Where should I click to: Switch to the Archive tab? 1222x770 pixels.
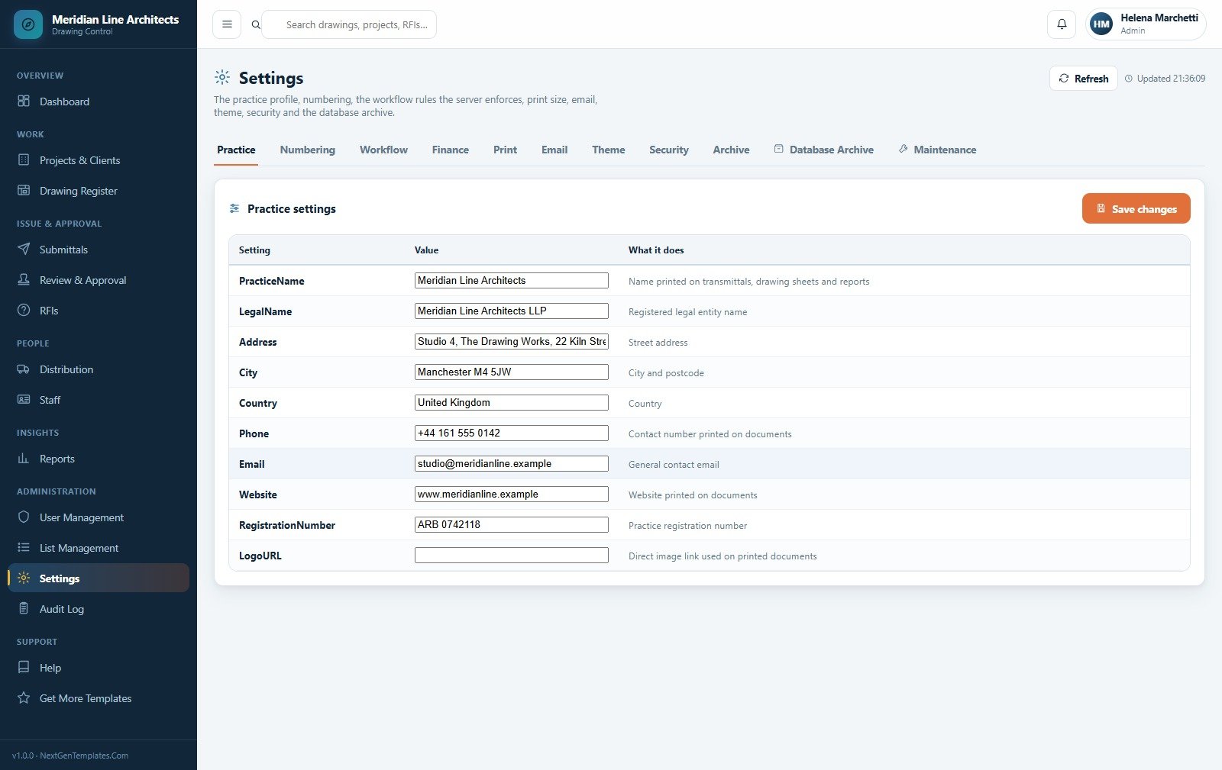point(731,150)
